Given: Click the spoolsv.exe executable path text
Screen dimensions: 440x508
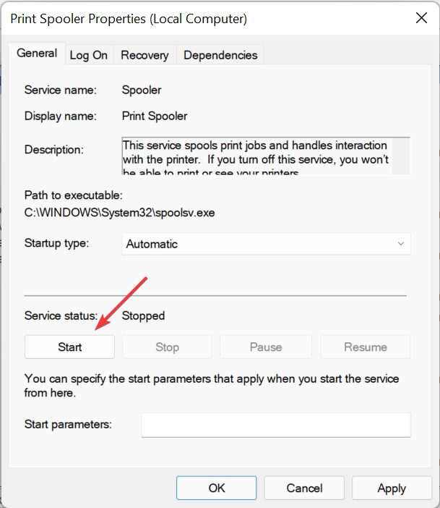Looking at the screenshot, I should coord(119,213).
